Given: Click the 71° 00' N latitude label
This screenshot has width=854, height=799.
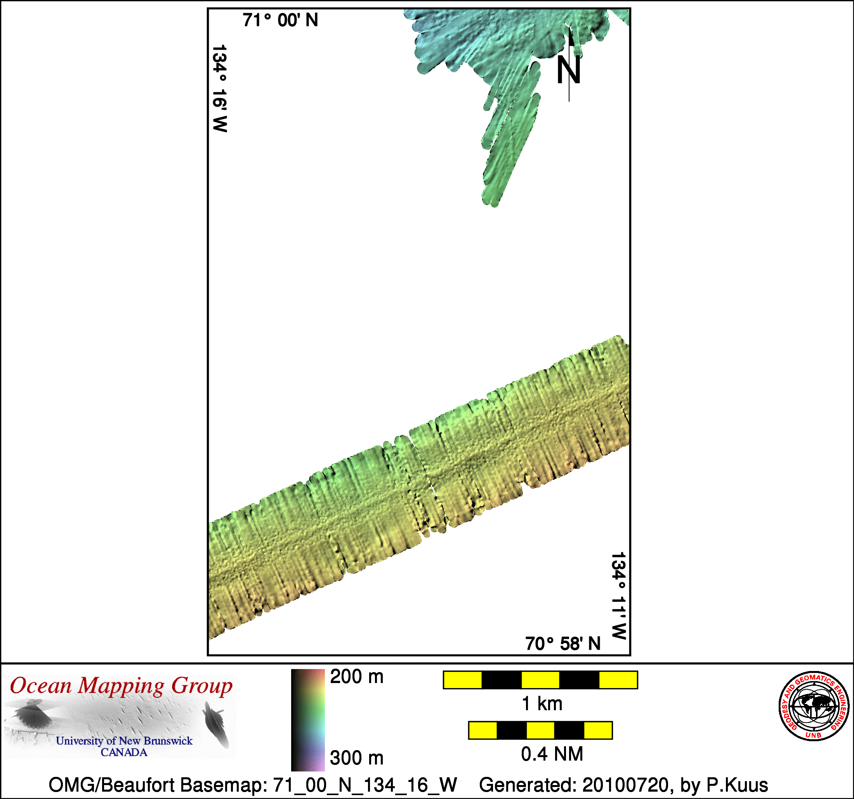Looking at the screenshot, I should click(x=280, y=20).
